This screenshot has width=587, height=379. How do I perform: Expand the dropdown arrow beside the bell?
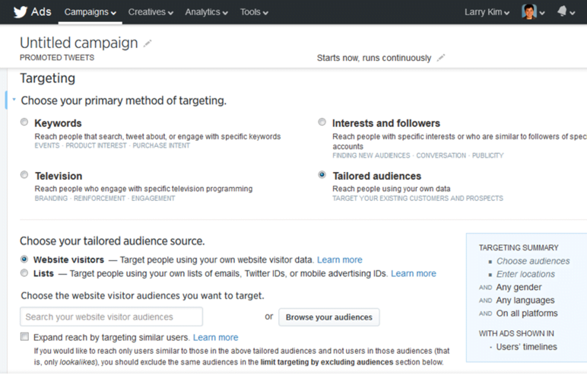[x=572, y=13]
